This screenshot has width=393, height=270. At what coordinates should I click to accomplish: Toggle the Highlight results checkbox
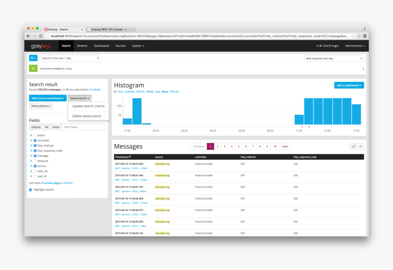point(31,190)
